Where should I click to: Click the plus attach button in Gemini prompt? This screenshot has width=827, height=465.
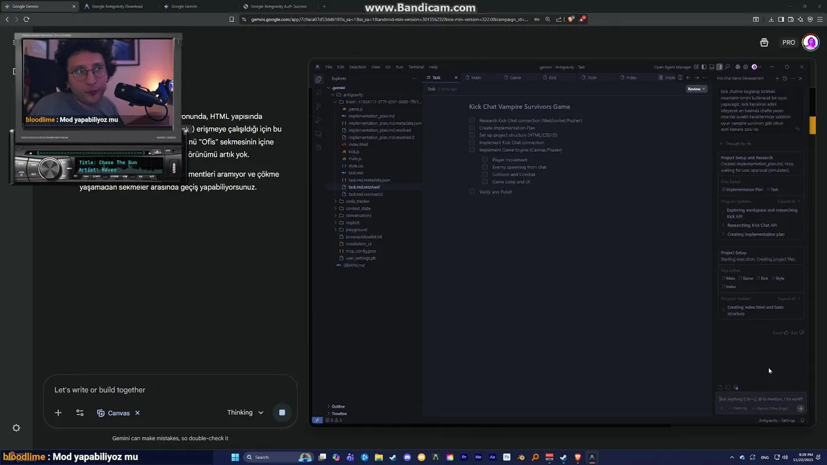(58, 413)
